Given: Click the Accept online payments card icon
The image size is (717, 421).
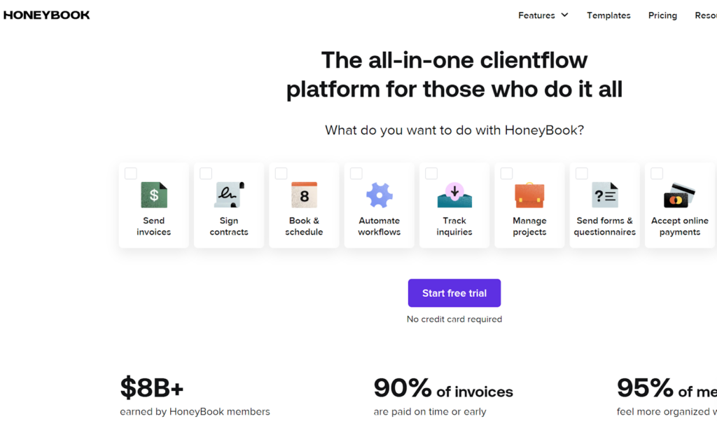Looking at the screenshot, I should pos(679,195).
